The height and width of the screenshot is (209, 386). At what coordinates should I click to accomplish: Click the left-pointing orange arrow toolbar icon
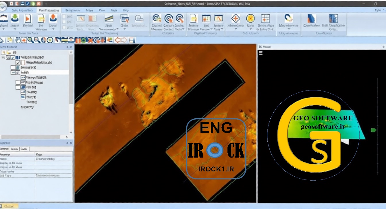pyautogui.click(x=118, y=40)
